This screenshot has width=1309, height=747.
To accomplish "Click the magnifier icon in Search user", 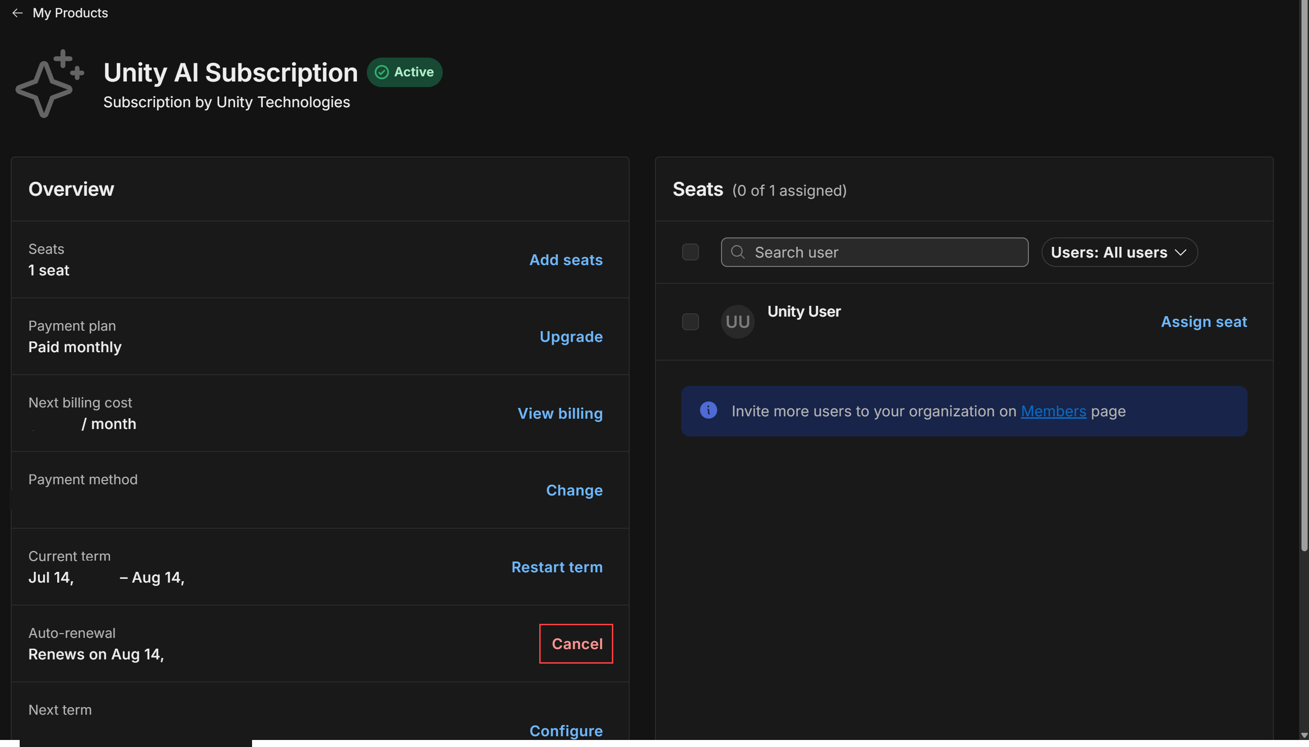I will tap(738, 252).
